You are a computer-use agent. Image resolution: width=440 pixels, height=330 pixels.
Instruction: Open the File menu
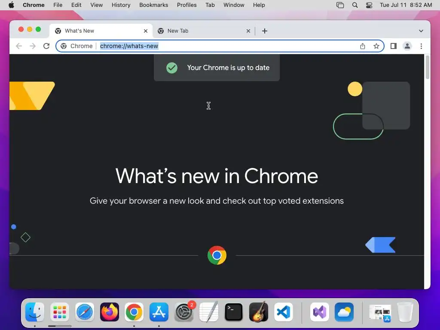[58, 5]
